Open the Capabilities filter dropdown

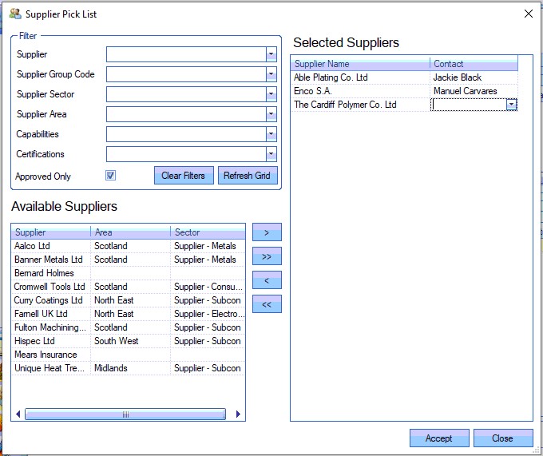271,134
